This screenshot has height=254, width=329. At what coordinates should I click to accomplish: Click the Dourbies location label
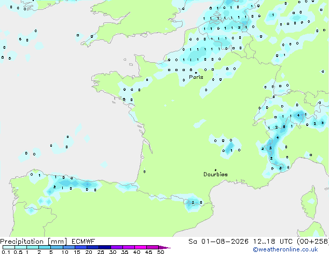[215, 174]
